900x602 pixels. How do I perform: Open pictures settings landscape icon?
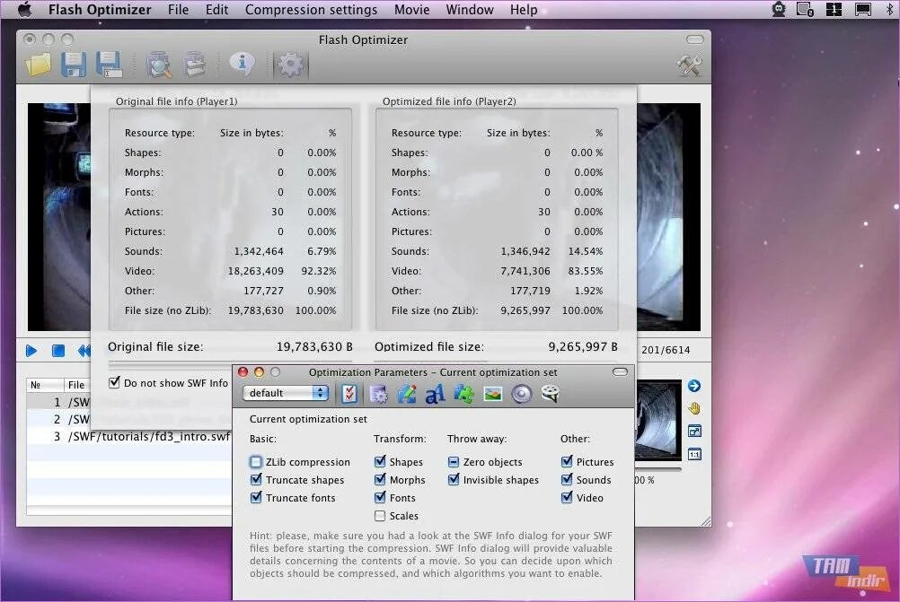[492, 394]
